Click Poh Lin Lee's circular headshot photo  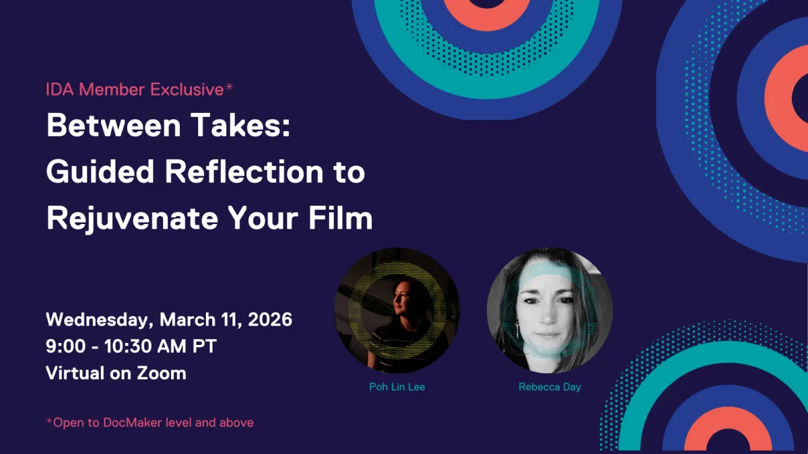396,311
